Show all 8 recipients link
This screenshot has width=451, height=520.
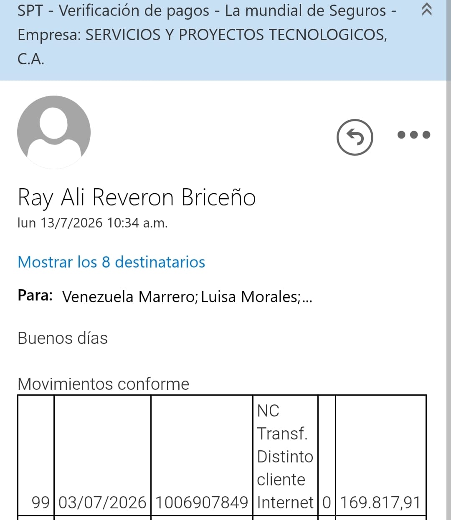coord(111,262)
